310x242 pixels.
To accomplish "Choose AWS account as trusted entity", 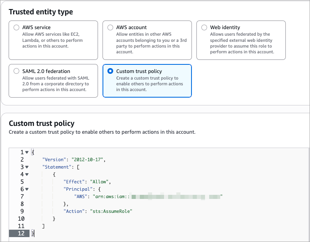I will point(110,27).
